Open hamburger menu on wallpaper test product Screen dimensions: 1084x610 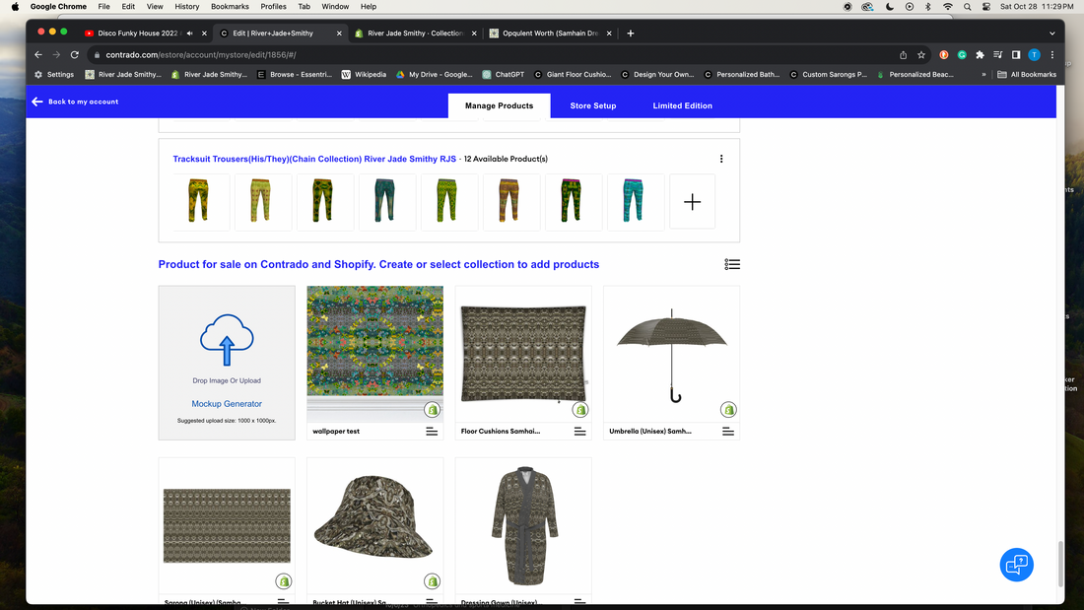pos(432,432)
